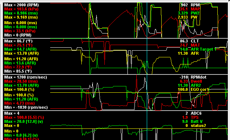This screenshot has height=140, width=230.
Task: Click the white RPM field label
Action: point(195,5)
